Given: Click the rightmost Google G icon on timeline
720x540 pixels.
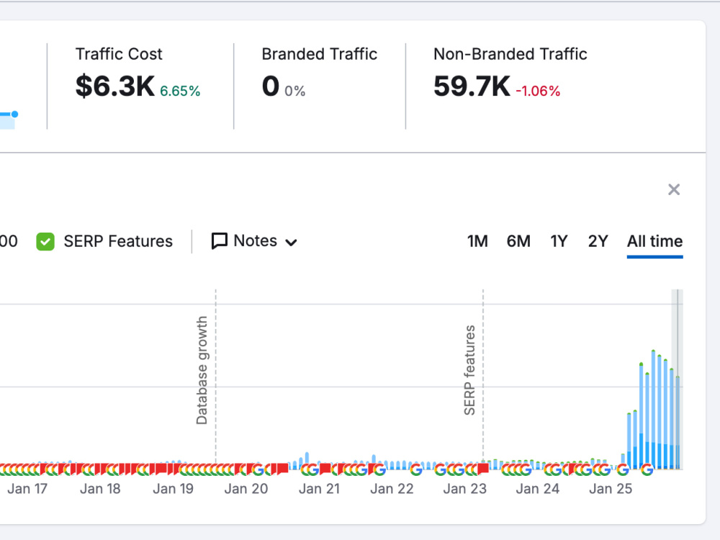Looking at the screenshot, I should (x=647, y=469).
